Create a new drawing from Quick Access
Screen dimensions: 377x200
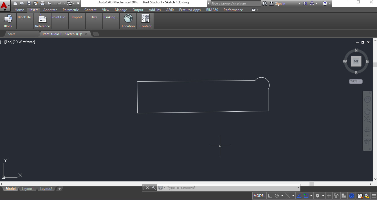pos(15,3)
